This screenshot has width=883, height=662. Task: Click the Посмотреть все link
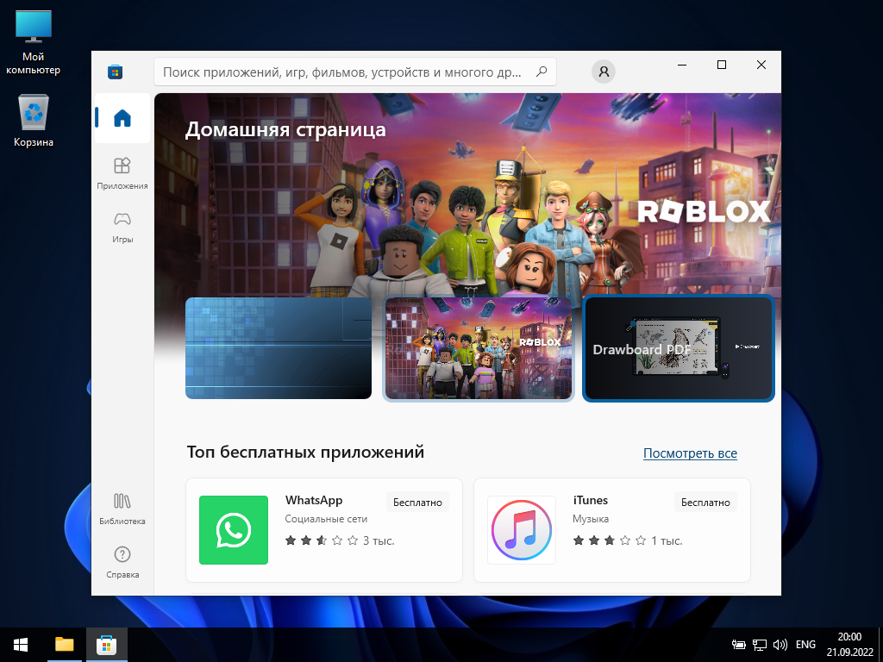point(690,453)
